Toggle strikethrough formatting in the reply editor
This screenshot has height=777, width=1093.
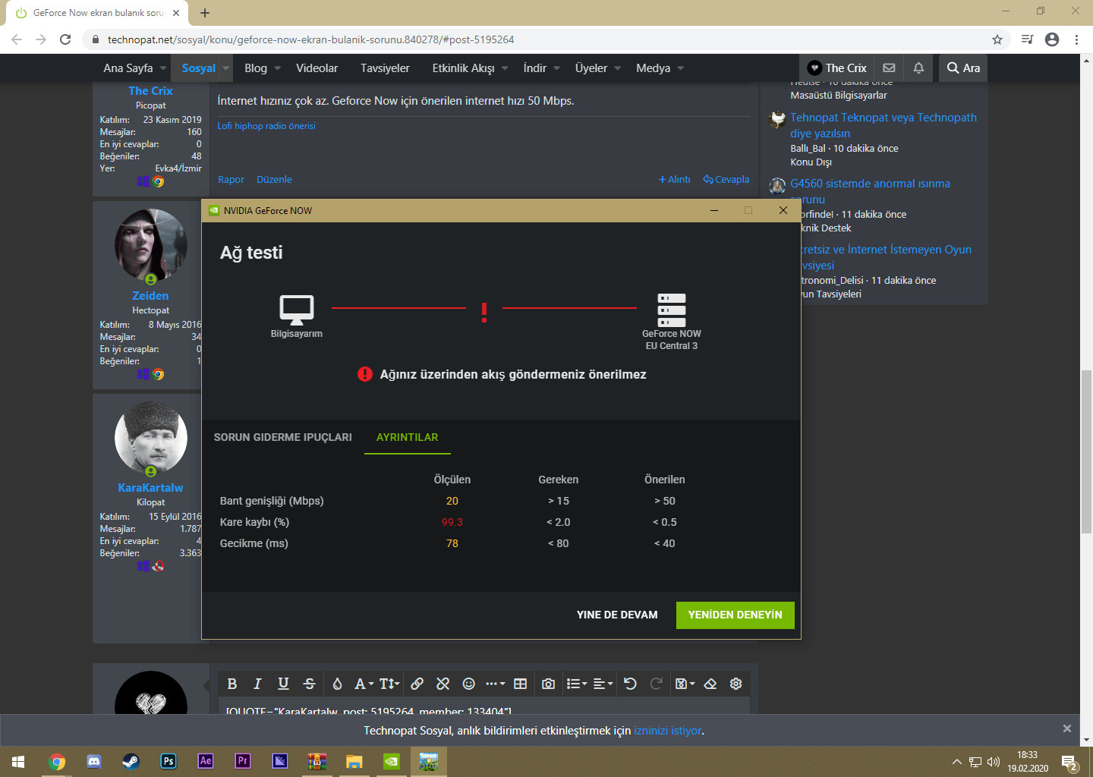click(309, 684)
